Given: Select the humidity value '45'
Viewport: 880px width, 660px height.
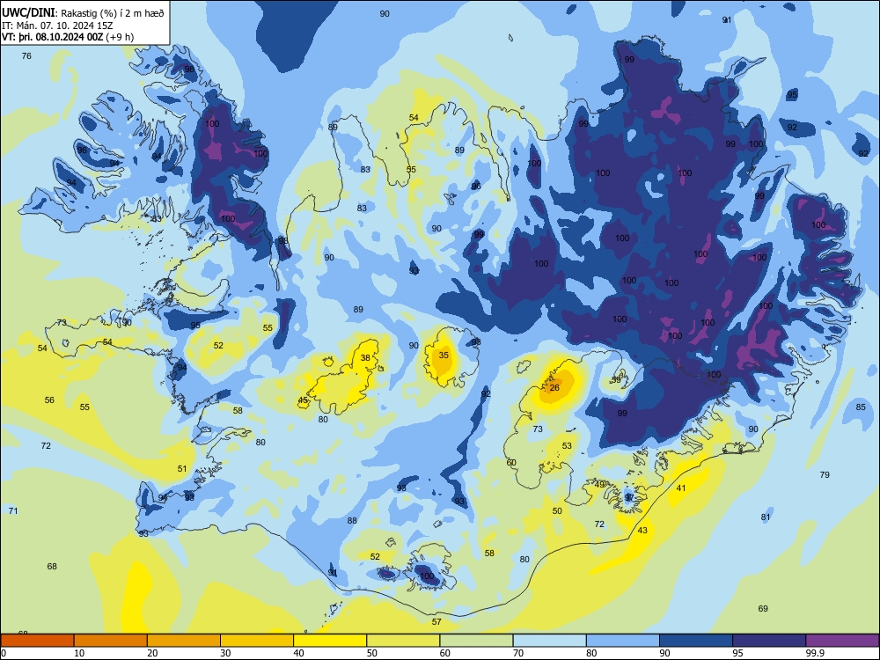Looking at the screenshot, I should [x=303, y=400].
